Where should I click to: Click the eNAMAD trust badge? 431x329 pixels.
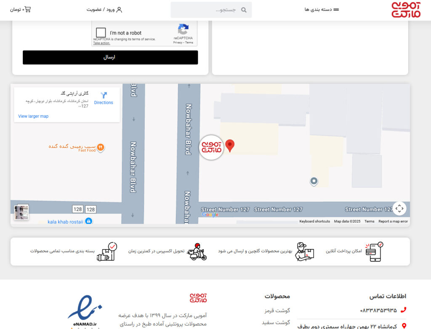[x=86, y=311]
